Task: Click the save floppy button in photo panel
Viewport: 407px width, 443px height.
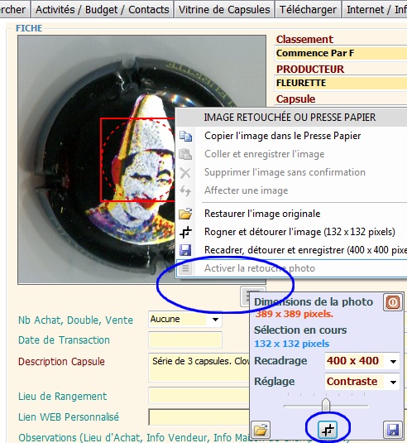Action: point(393,430)
